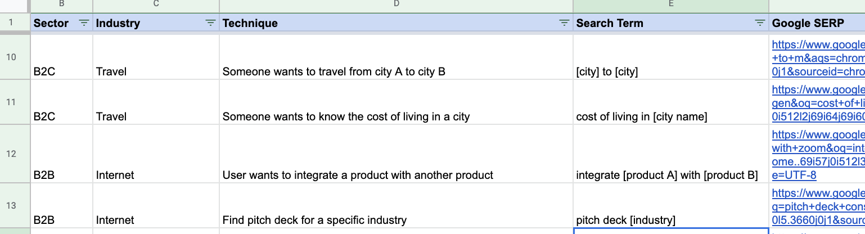Open the Industry column filter icon
This screenshot has height=234, width=865.
(x=210, y=23)
